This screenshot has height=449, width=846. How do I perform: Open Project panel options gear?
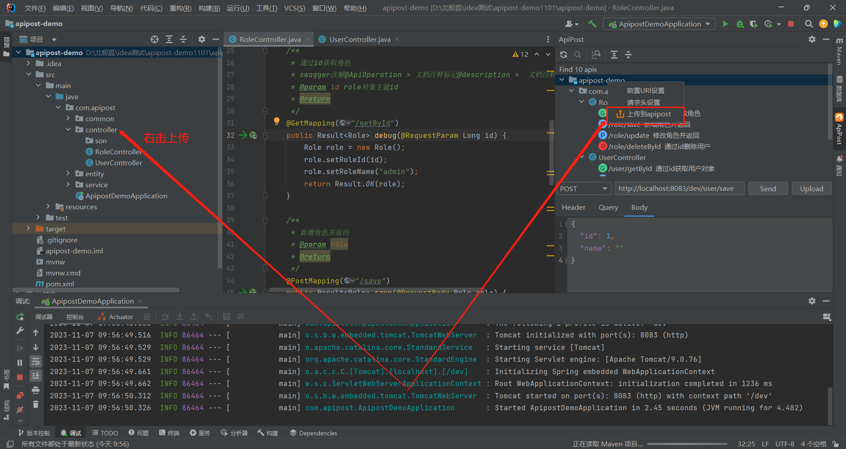tap(202, 39)
